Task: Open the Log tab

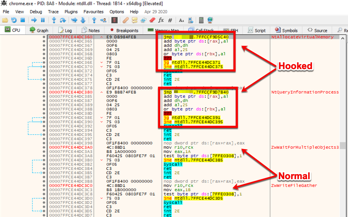Action: [65, 31]
